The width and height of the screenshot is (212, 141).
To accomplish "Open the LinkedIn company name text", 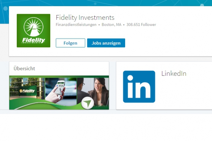I will [x=174, y=74].
